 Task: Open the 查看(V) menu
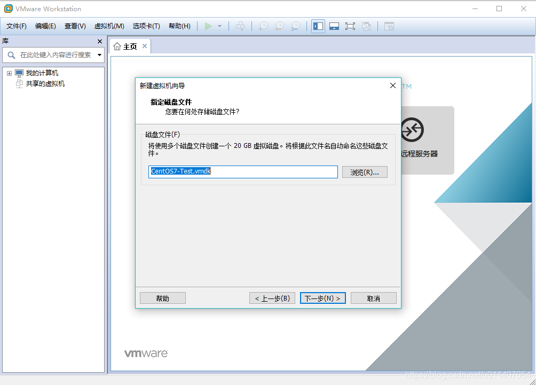tap(75, 26)
